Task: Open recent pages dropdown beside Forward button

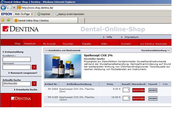Action: (x=14, y=8)
